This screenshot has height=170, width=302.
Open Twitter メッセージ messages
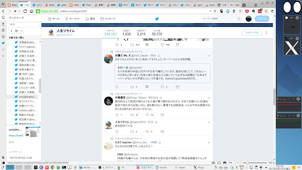point(108,19)
